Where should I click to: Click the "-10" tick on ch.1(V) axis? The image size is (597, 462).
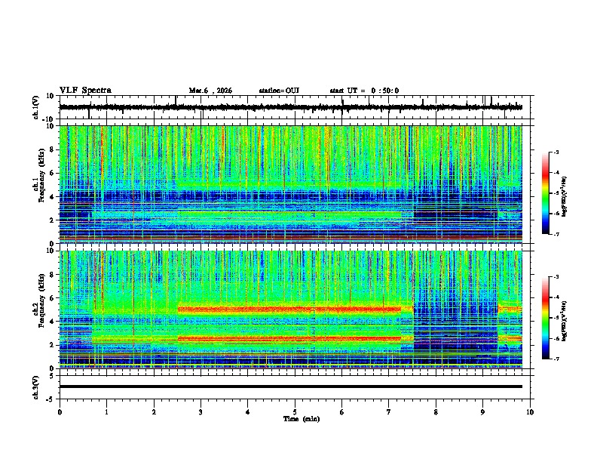(49, 119)
